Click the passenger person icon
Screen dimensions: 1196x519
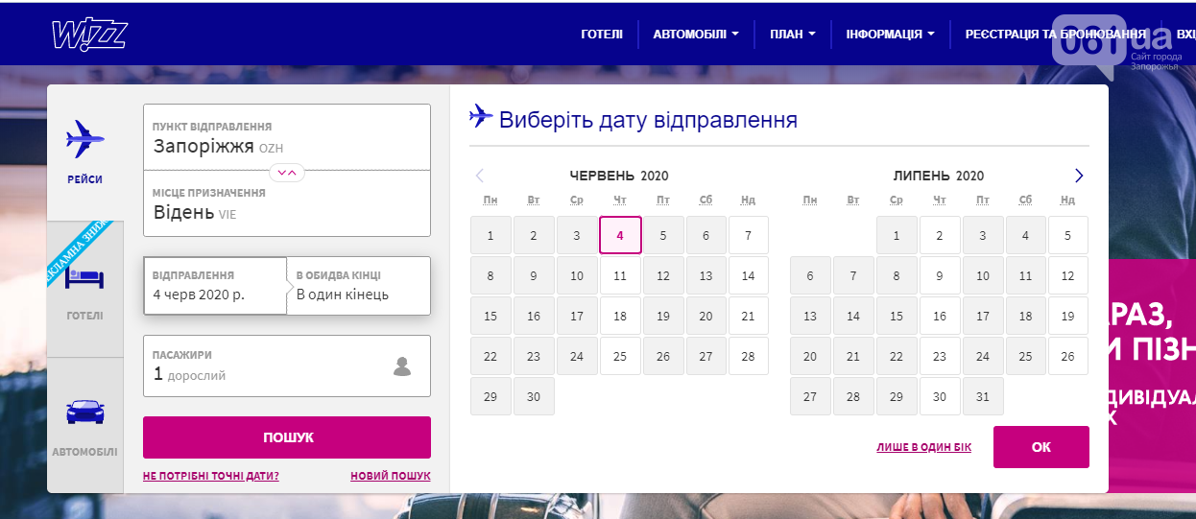[402, 366]
